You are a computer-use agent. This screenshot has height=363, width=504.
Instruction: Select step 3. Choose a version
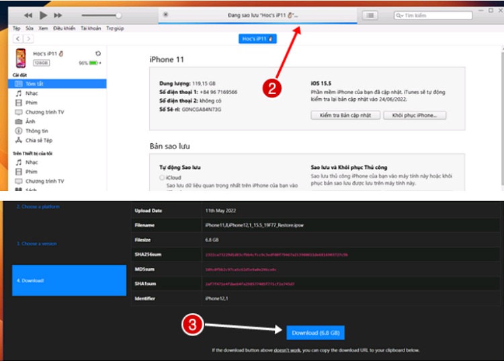click(x=37, y=244)
